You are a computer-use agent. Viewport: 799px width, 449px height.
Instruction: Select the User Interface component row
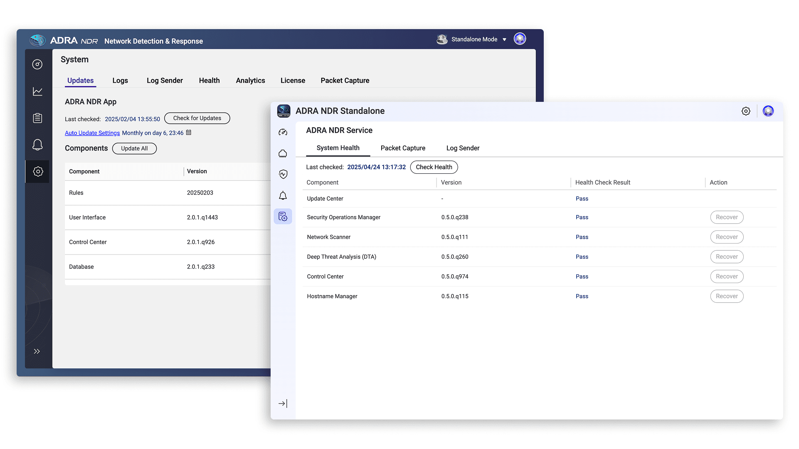click(168, 217)
